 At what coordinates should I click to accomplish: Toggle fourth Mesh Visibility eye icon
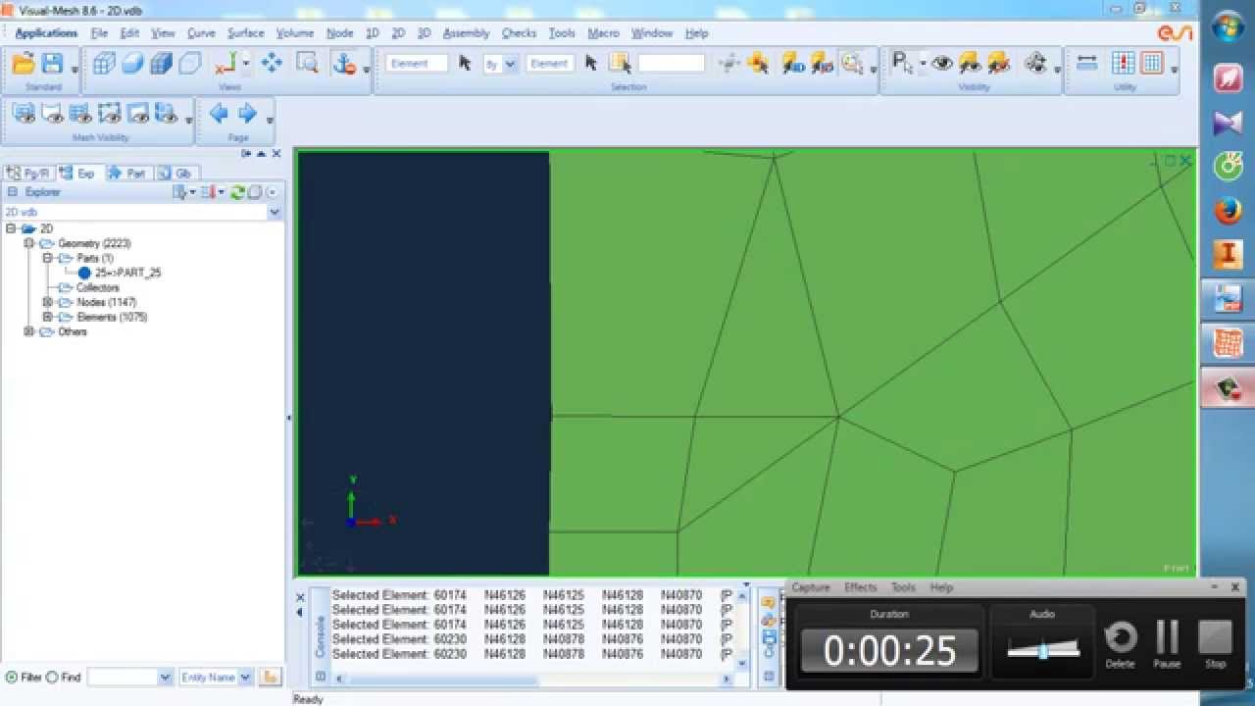(x=109, y=114)
